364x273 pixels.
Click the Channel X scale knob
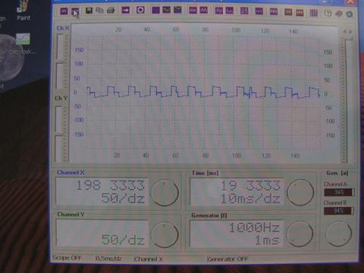tap(165, 193)
